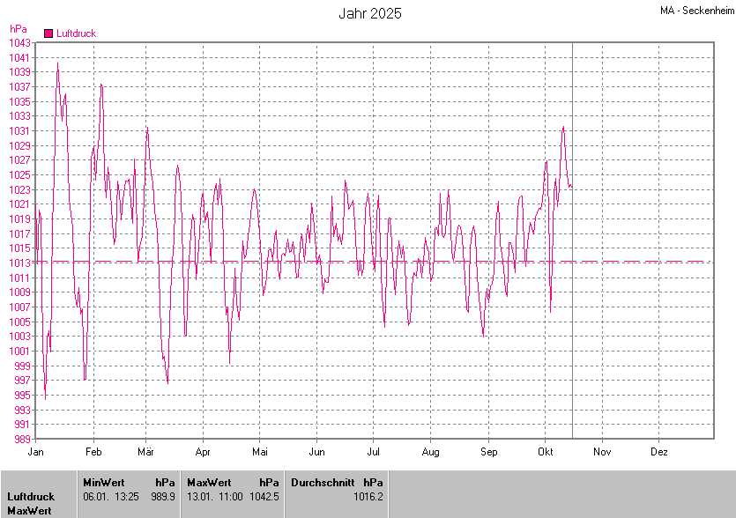Select the Jun month label

[x=316, y=452]
